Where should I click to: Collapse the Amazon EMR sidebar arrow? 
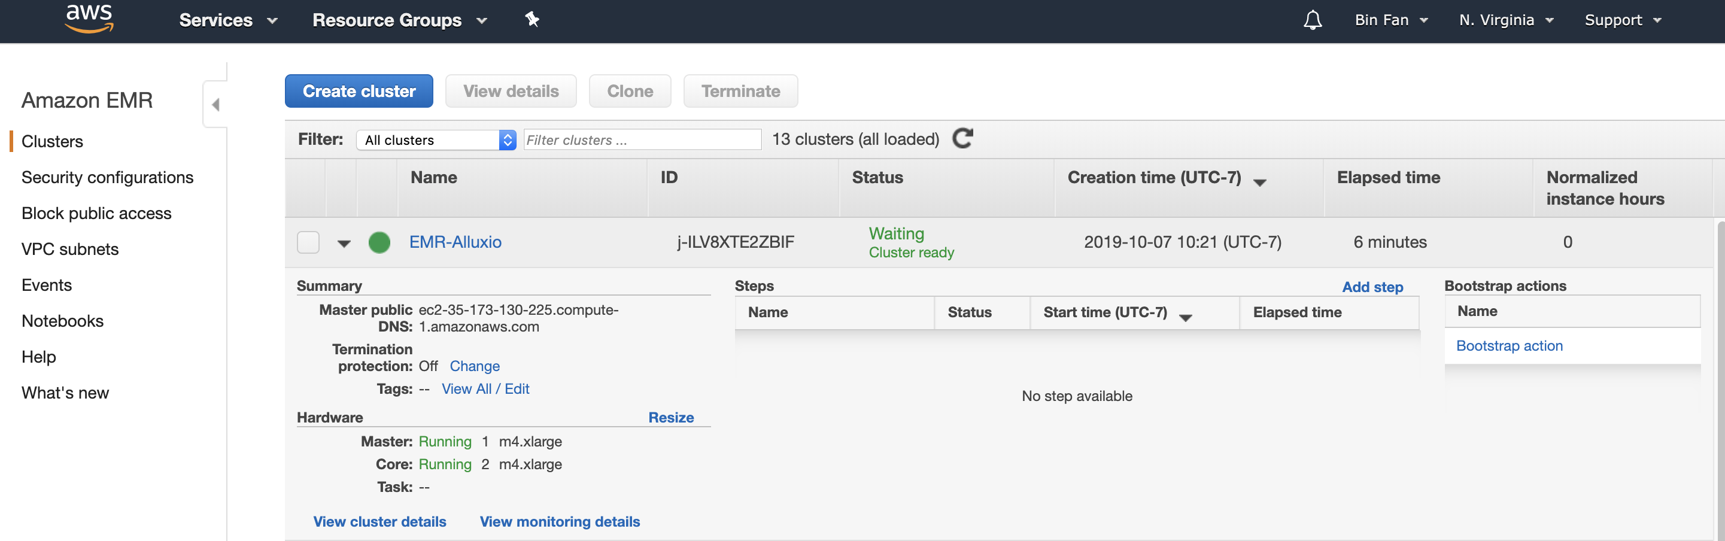[215, 105]
